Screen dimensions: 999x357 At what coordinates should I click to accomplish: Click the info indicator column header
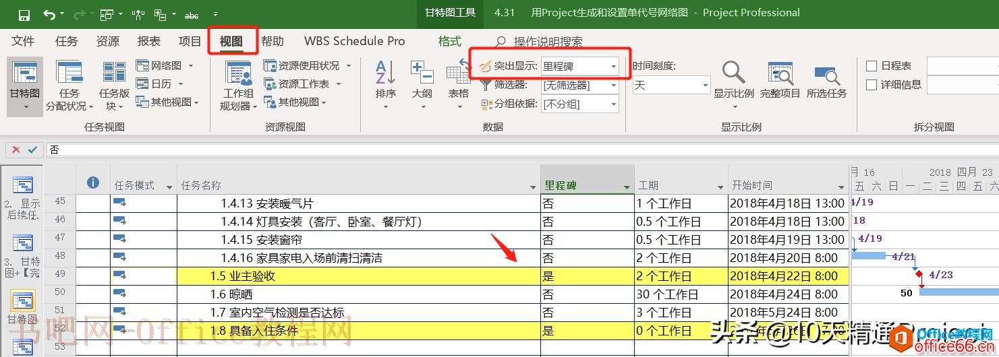(93, 183)
